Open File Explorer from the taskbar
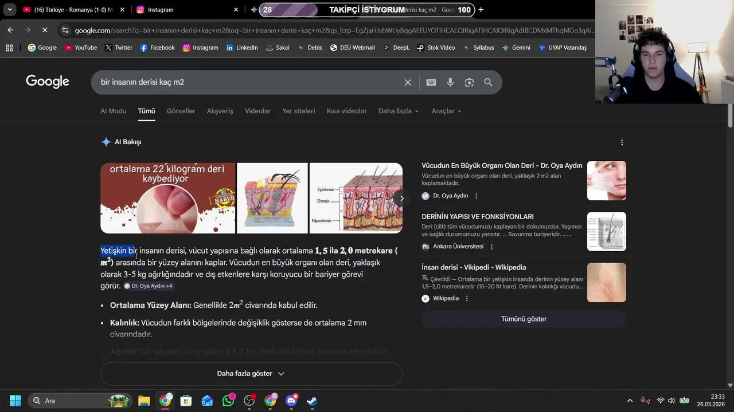The image size is (734, 412). (144, 401)
